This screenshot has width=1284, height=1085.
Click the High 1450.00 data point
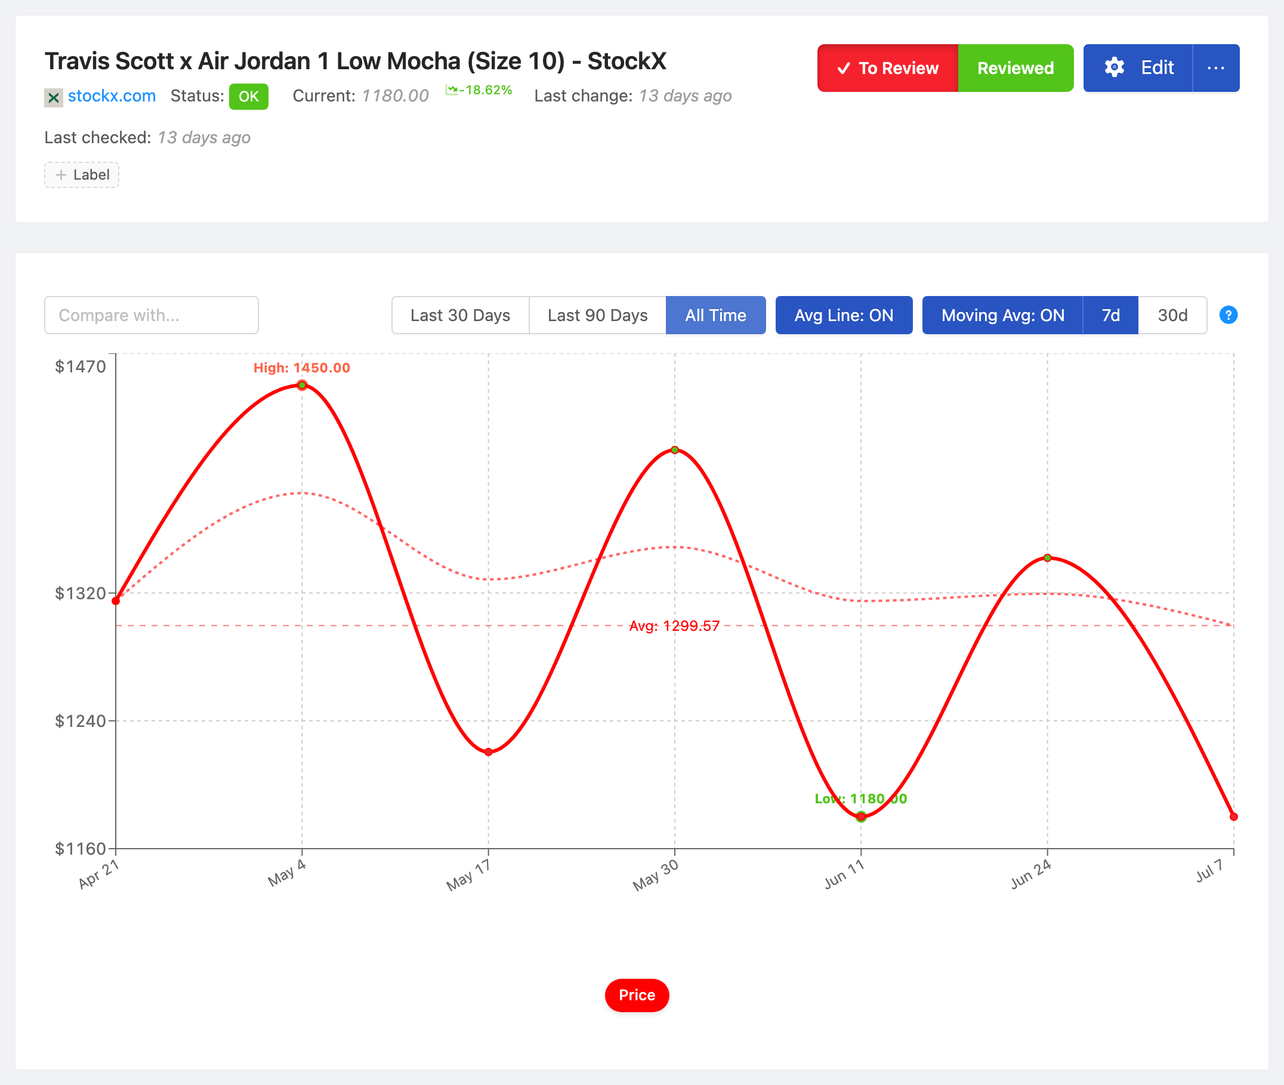pos(302,385)
